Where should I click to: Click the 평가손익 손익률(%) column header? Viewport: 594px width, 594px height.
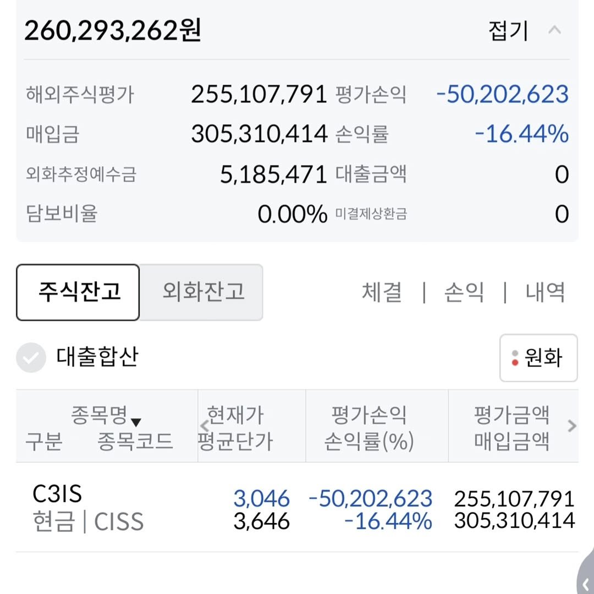coord(369,427)
